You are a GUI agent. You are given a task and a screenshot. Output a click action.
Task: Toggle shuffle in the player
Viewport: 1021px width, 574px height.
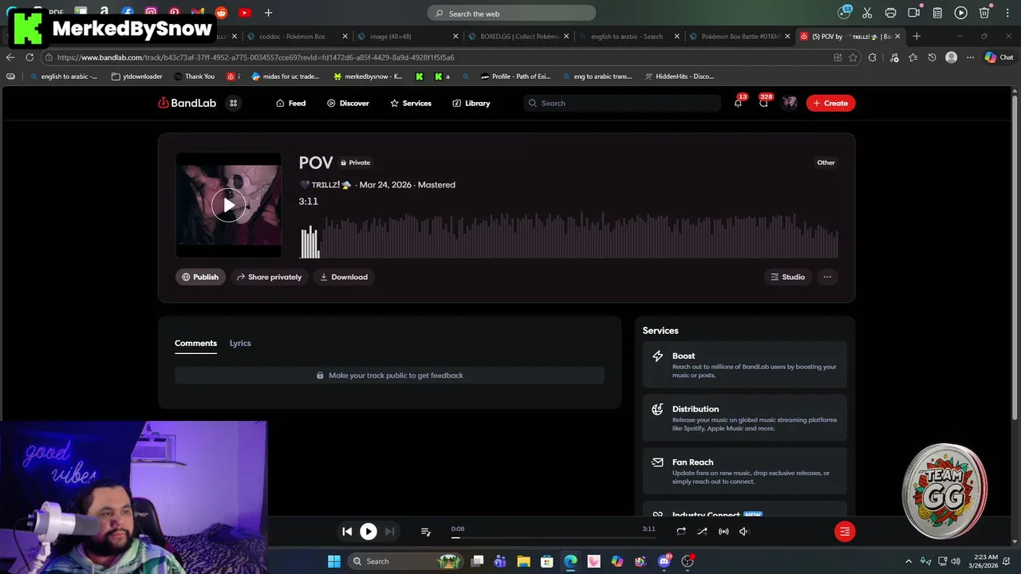[x=702, y=532]
